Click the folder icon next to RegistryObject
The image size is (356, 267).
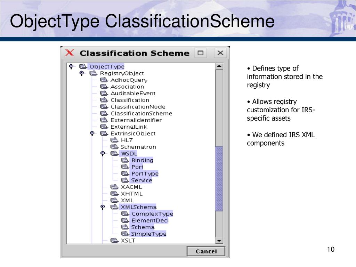pyautogui.click(x=93, y=73)
